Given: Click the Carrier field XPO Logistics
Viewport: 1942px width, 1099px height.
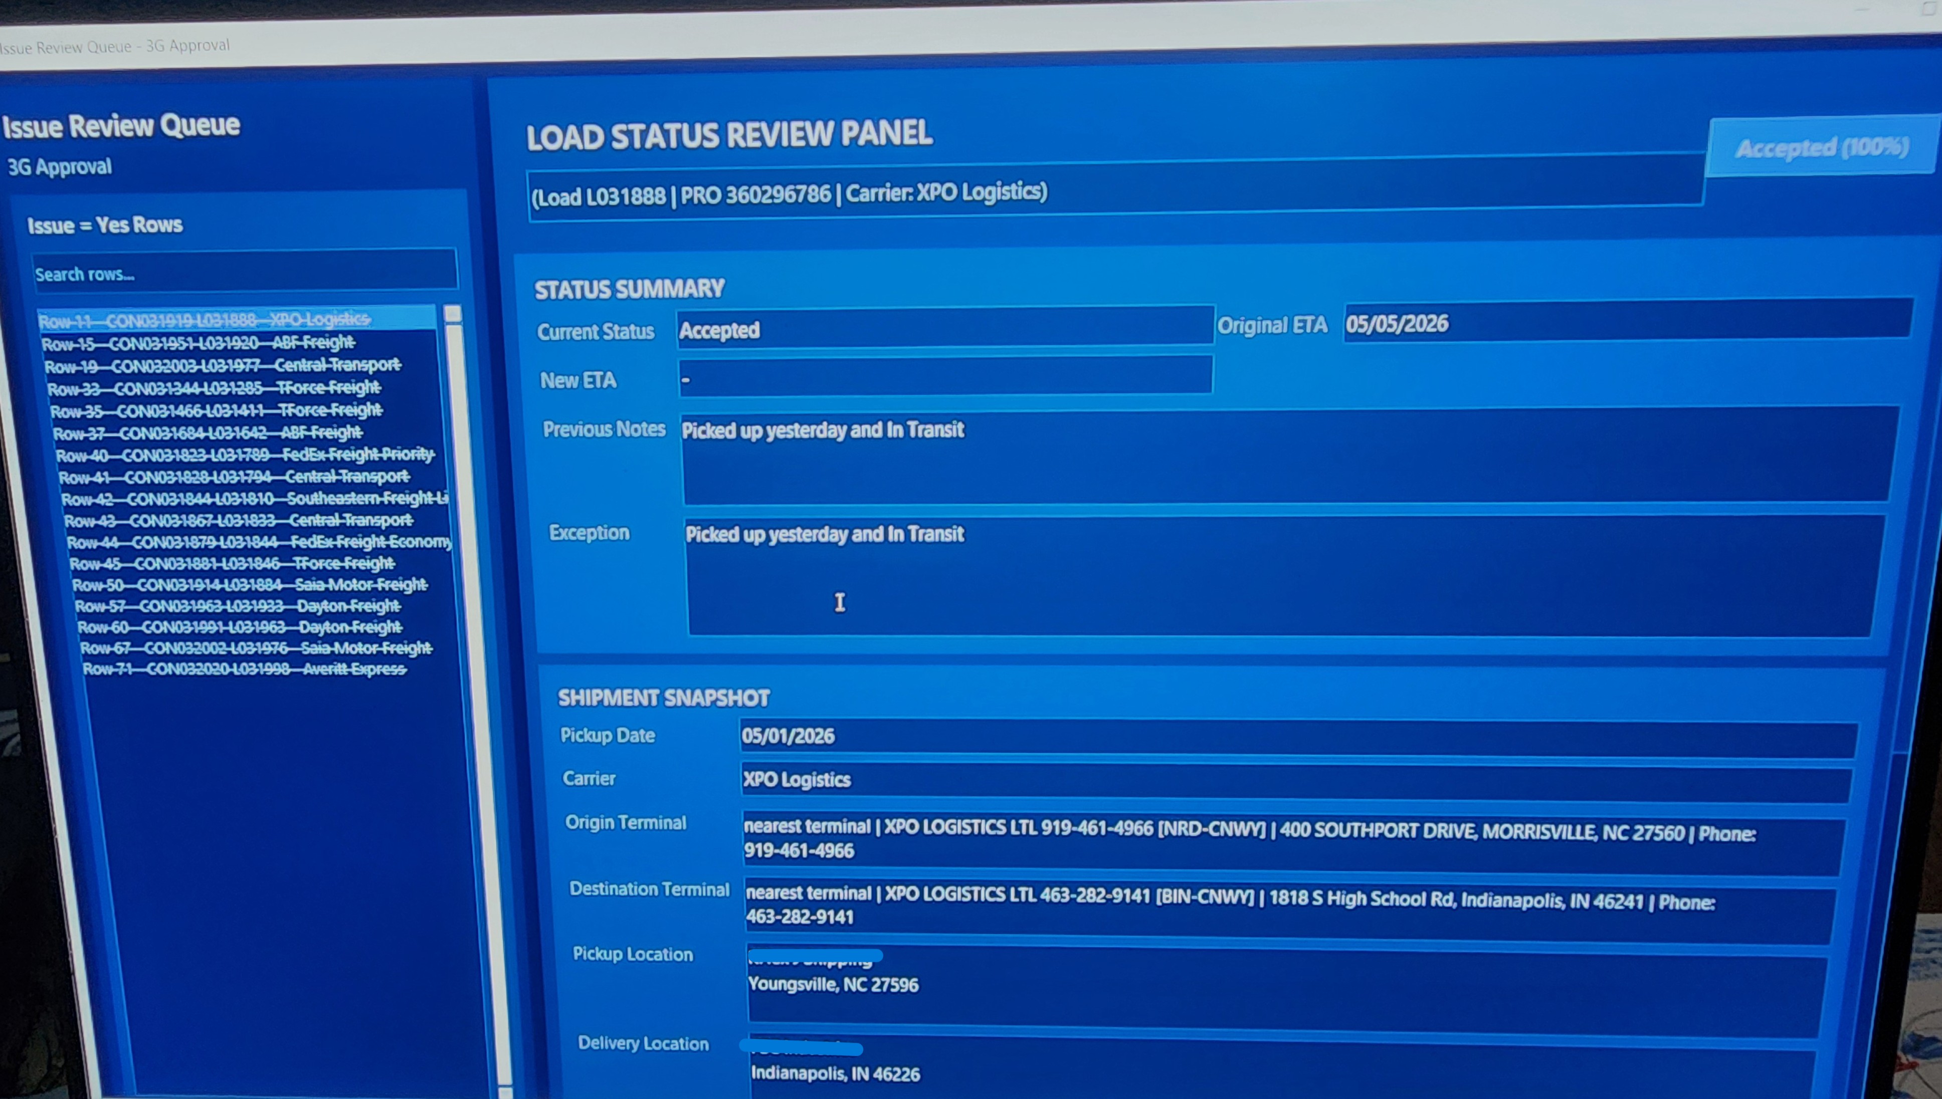Looking at the screenshot, I should (1296, 783).
